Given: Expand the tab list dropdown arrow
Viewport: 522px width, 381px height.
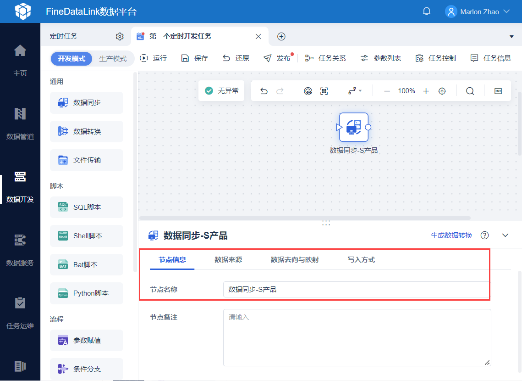Looking at the screenshot, I should click(511, 37).
